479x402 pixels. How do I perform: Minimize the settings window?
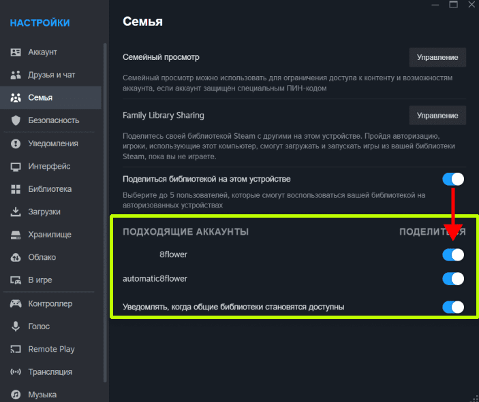click(x=435, y=5)
